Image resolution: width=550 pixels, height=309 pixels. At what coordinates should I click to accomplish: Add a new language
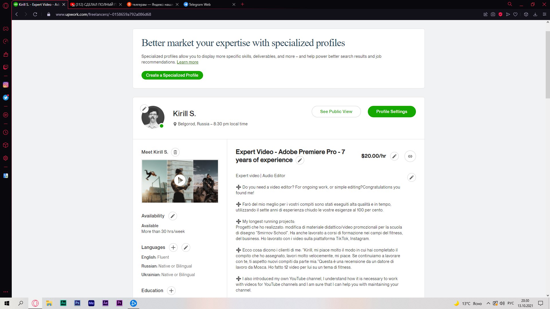173,247
